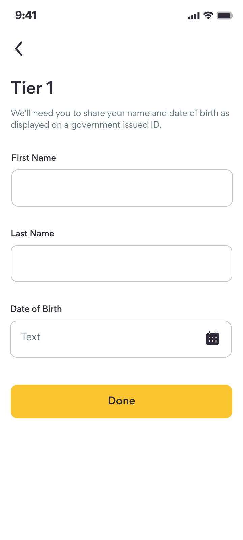Click the "government issued ID" phrase
243x540 pixels.
(116, 125)
